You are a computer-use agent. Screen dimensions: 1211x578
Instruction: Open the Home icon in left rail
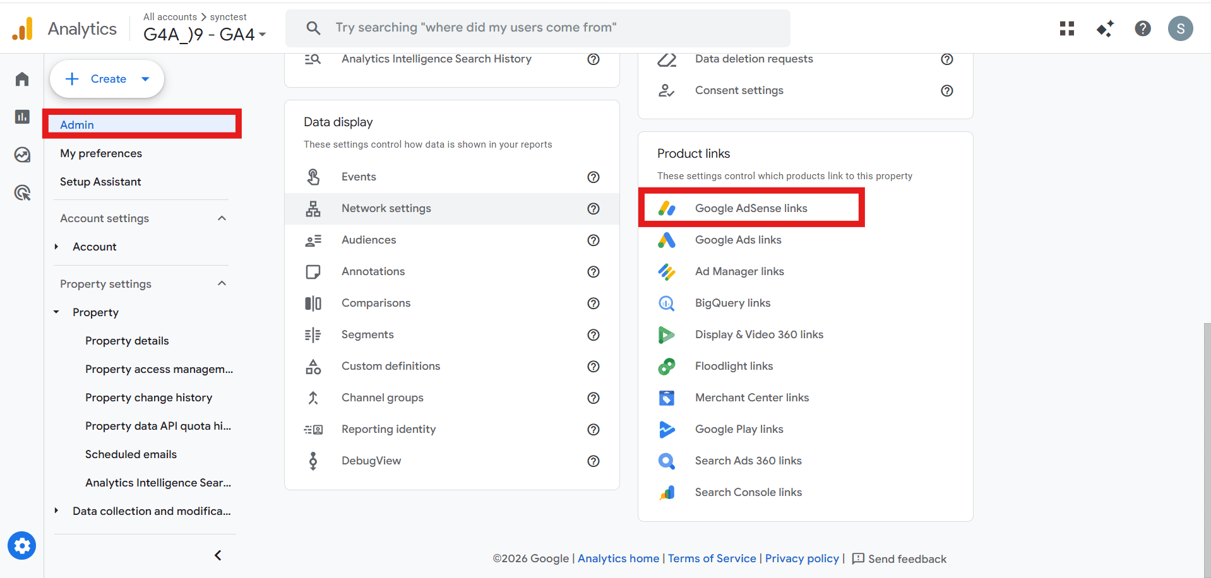(x=22, y=79)
